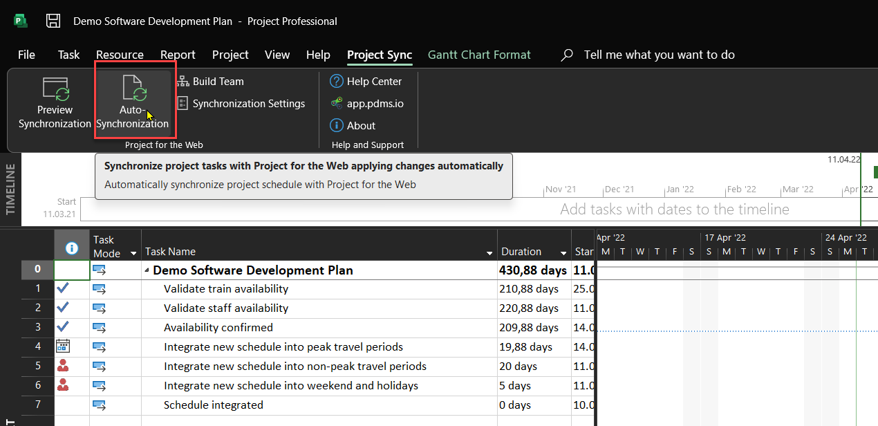
Task: Open Preview Synchronization
Action: pos(55,102)
